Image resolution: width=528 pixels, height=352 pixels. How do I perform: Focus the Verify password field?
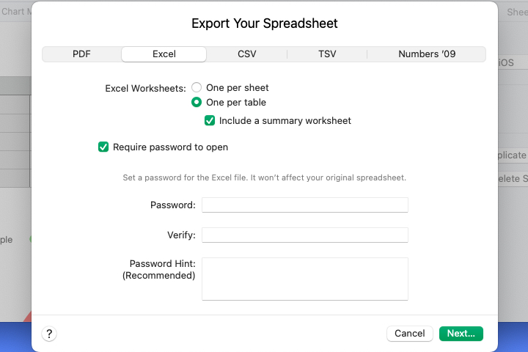pos(304,235)
